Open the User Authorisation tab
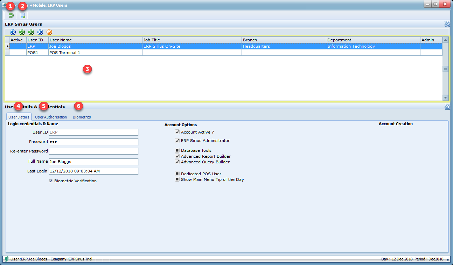This screenshot has width=453, height=265. pyautogui.click(x=51, y=117)
